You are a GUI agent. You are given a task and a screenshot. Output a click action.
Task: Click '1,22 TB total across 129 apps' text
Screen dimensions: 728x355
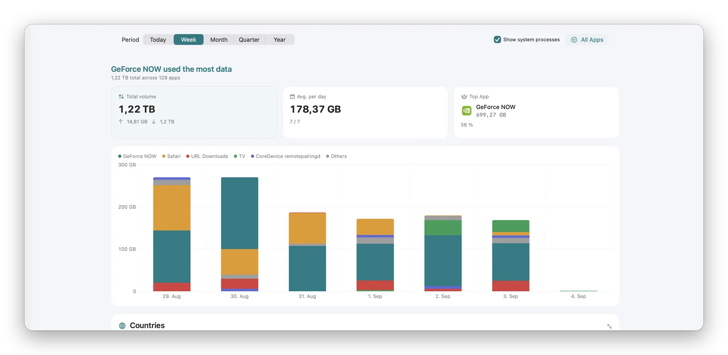point(145,78)
